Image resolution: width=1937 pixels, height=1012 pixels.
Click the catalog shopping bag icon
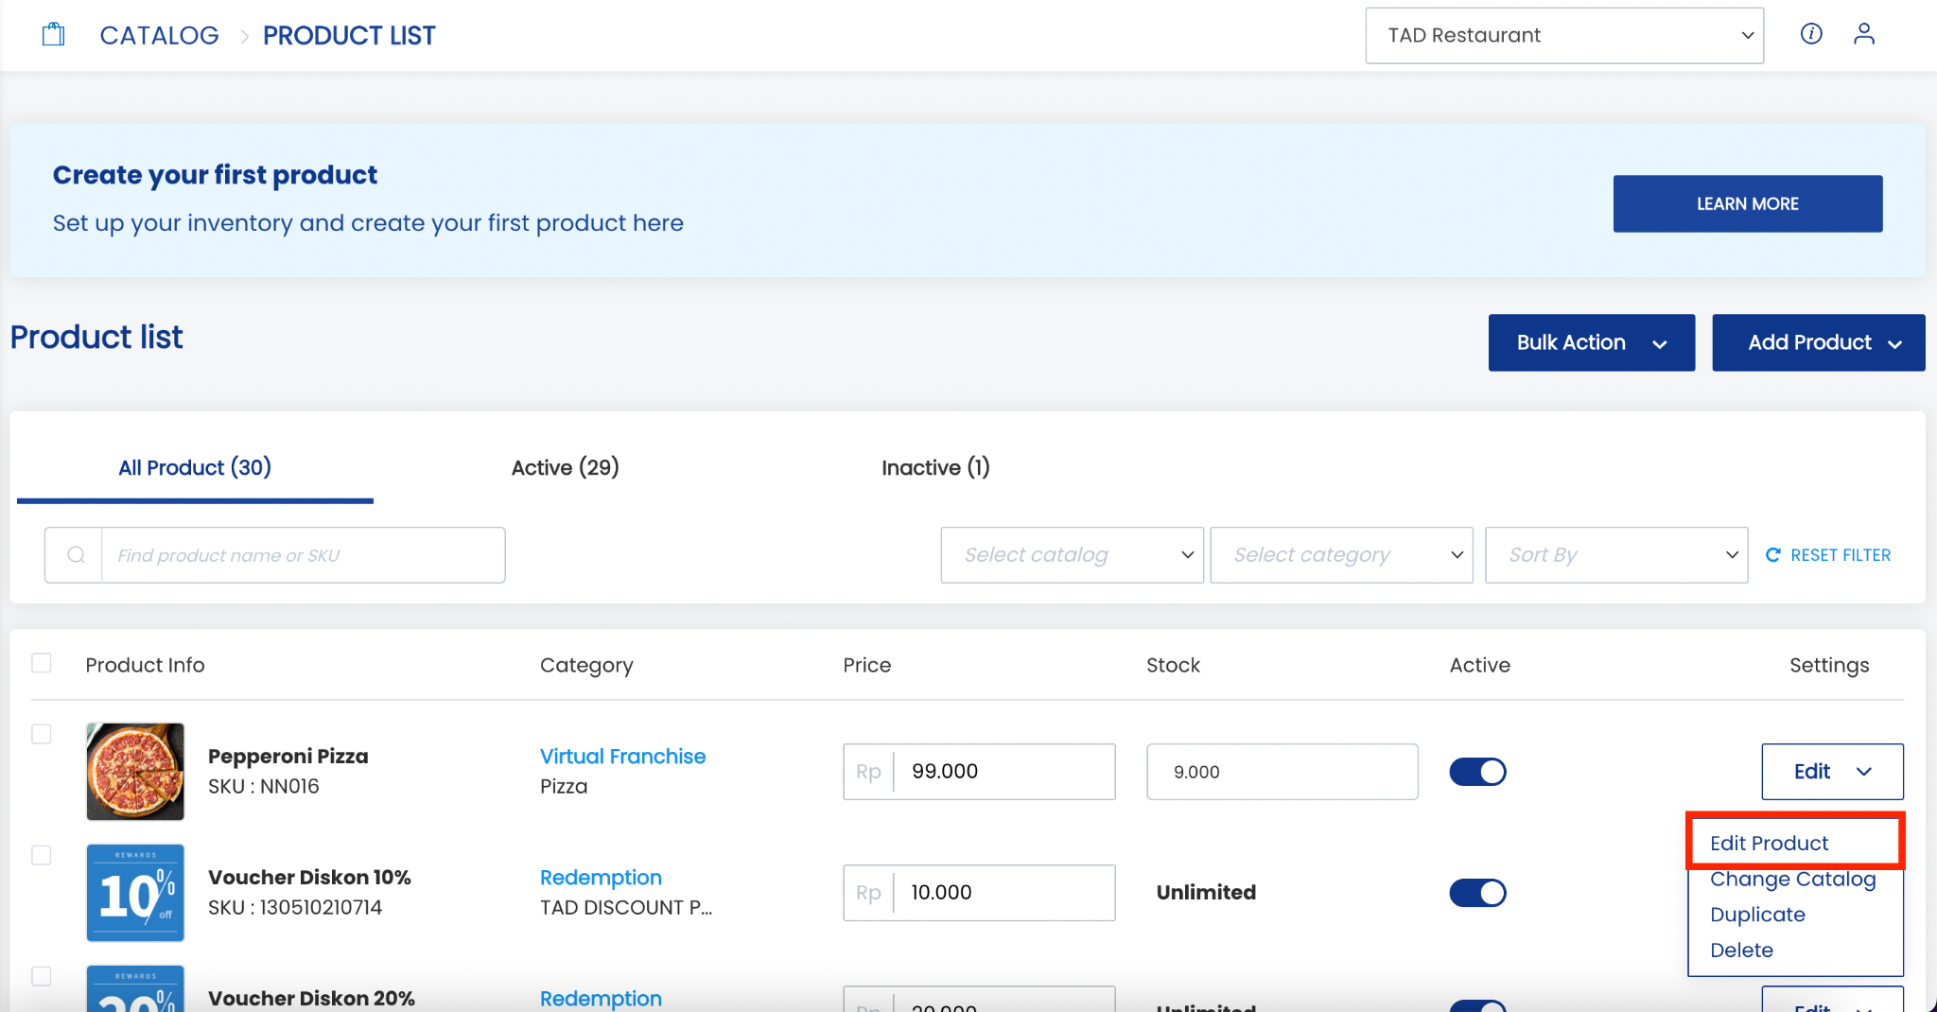54,35
